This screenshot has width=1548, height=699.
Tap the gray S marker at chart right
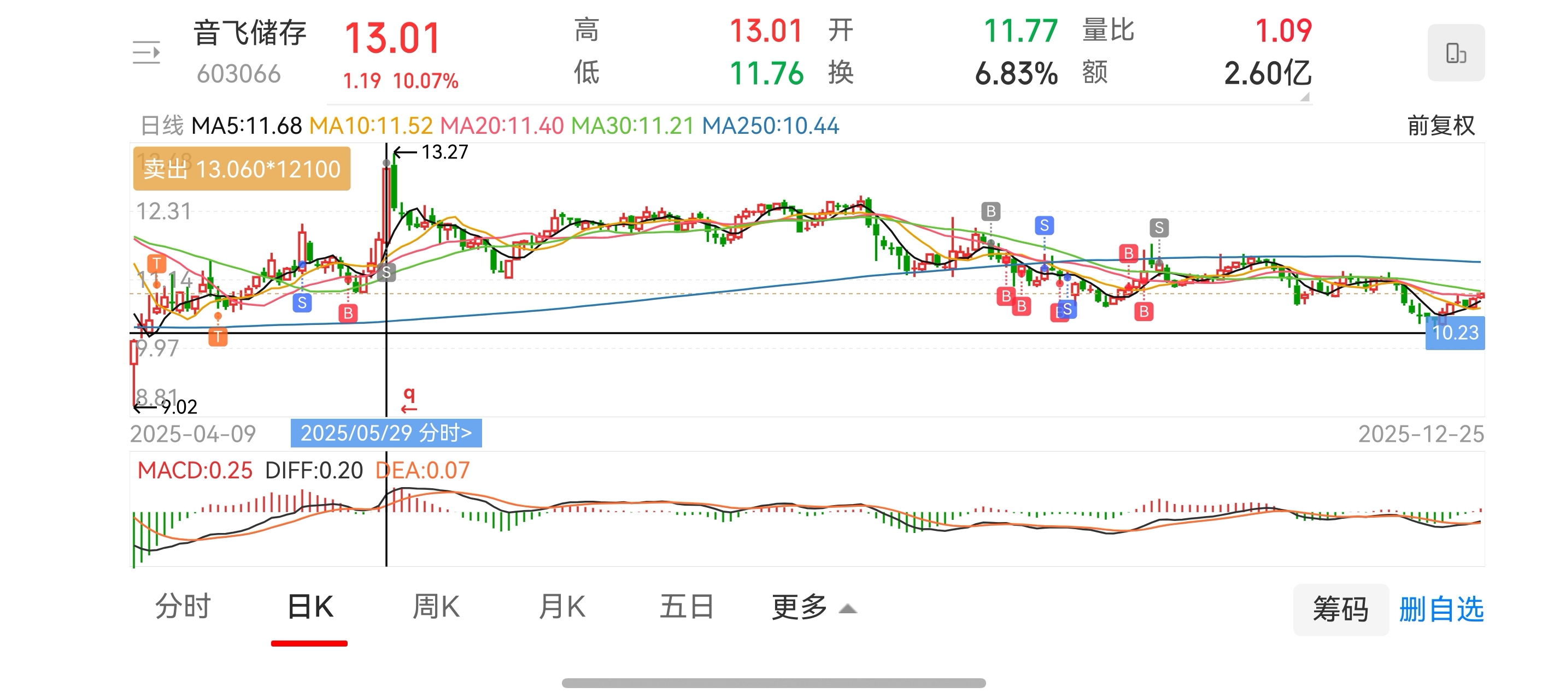coord(1159,228)
